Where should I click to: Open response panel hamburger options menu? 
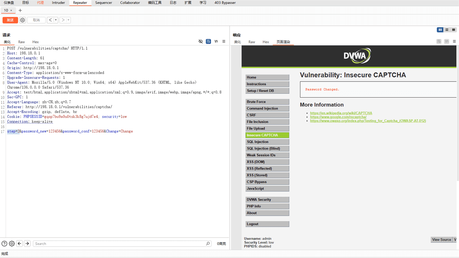pos(454,41)
